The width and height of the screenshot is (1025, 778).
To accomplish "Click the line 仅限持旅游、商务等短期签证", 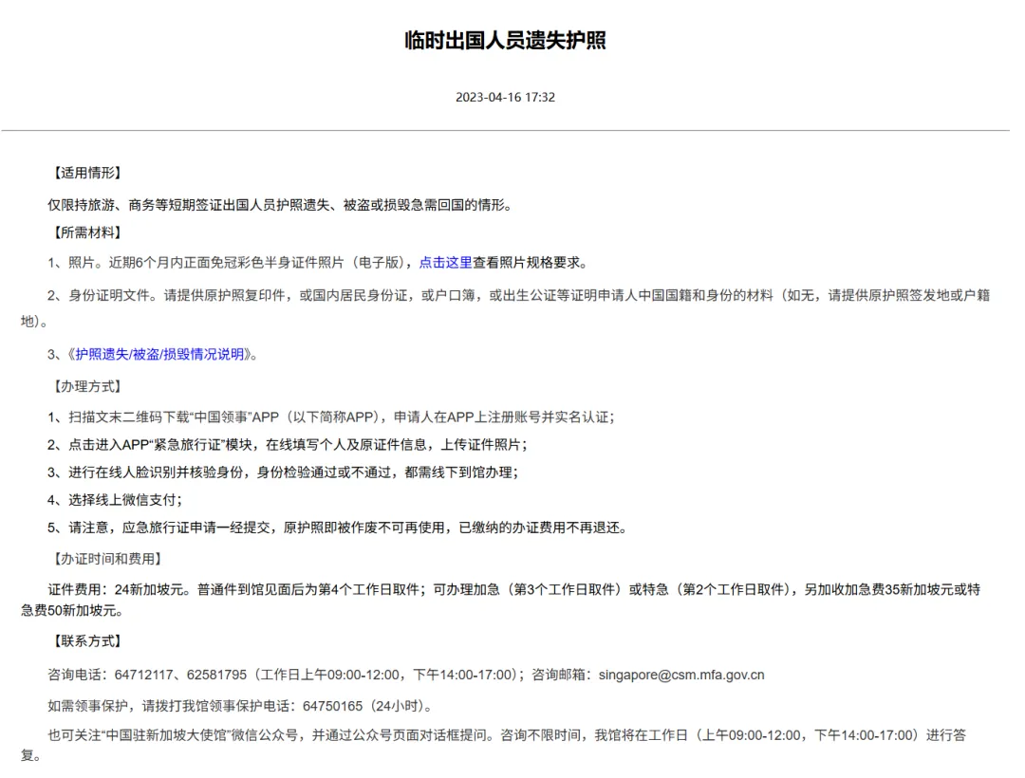I will [x=282, y=205].
